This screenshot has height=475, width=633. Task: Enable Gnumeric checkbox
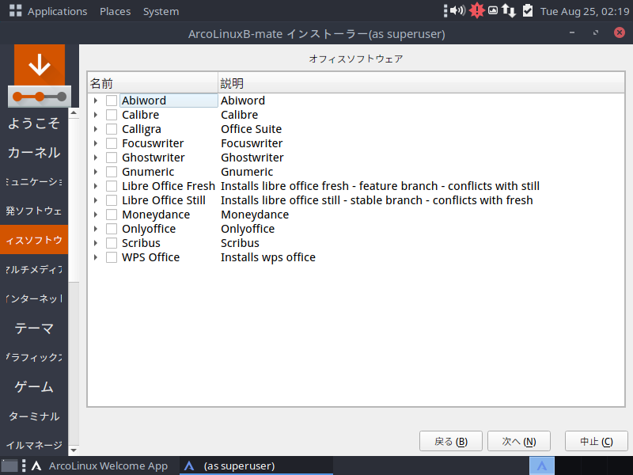click(x=112, y=172)
